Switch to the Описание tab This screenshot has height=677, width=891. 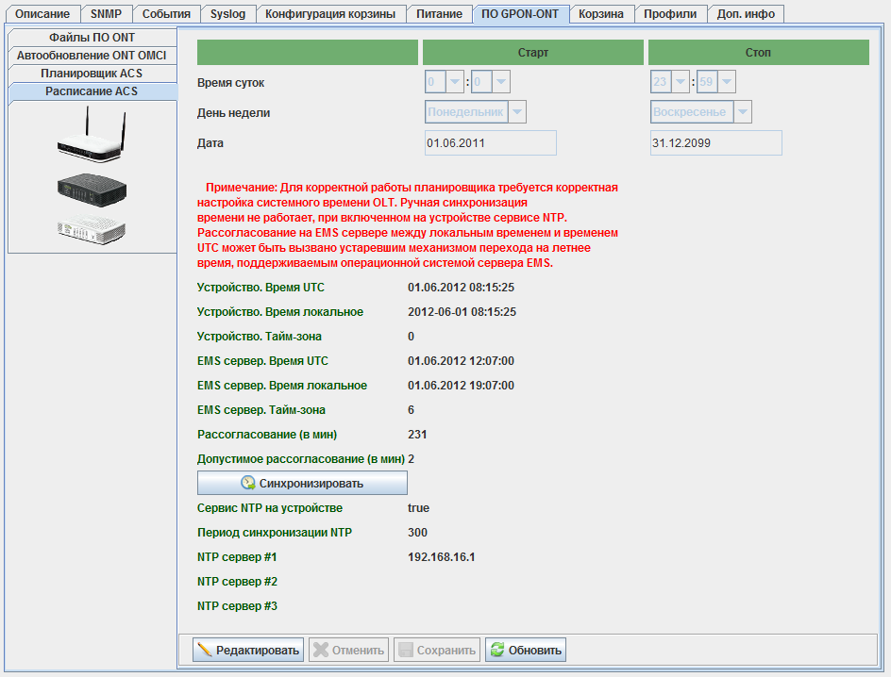coord(42,13)
